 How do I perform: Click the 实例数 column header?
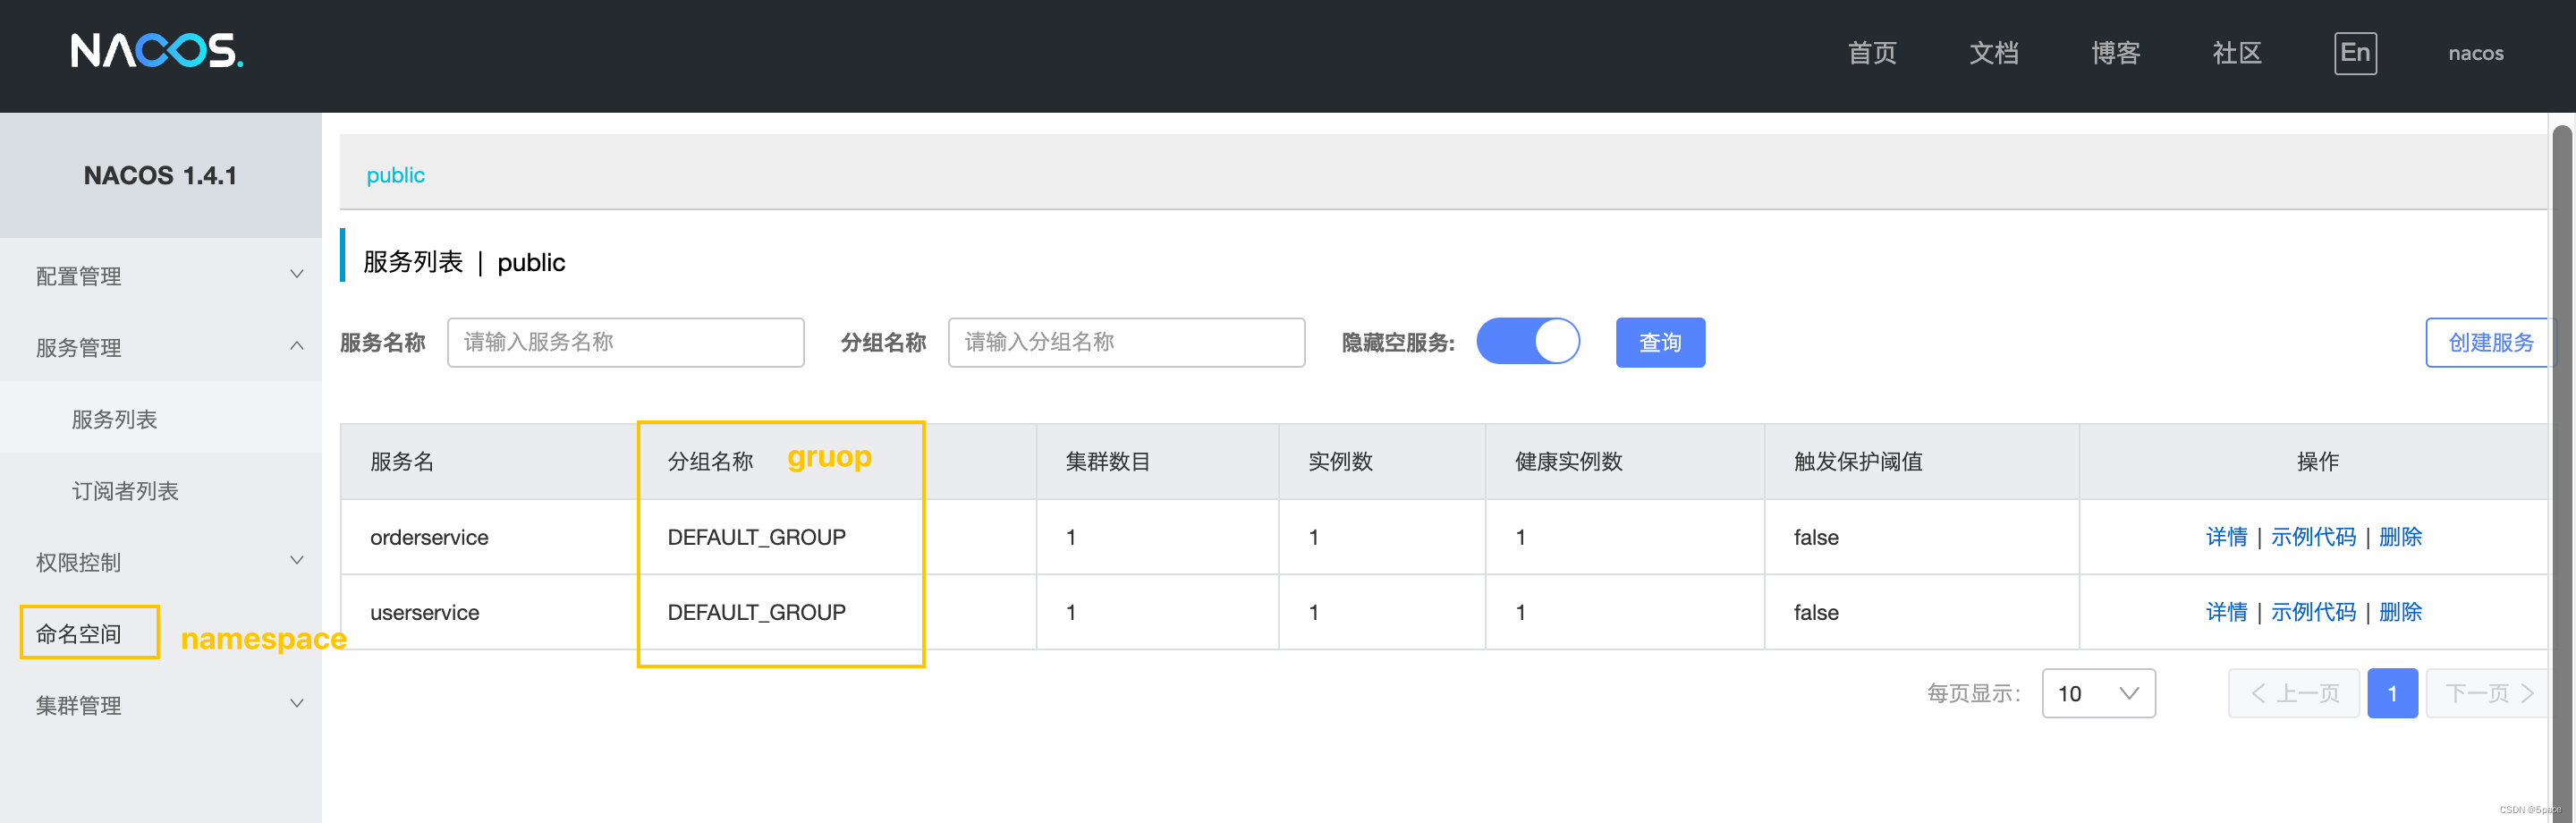pyautogui.click(x=1340, y=461)
